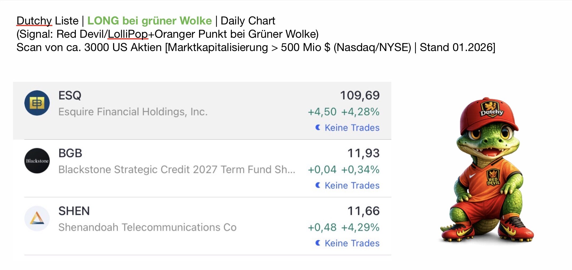Click the underlined 'LolliPop' word

point(128,34)
